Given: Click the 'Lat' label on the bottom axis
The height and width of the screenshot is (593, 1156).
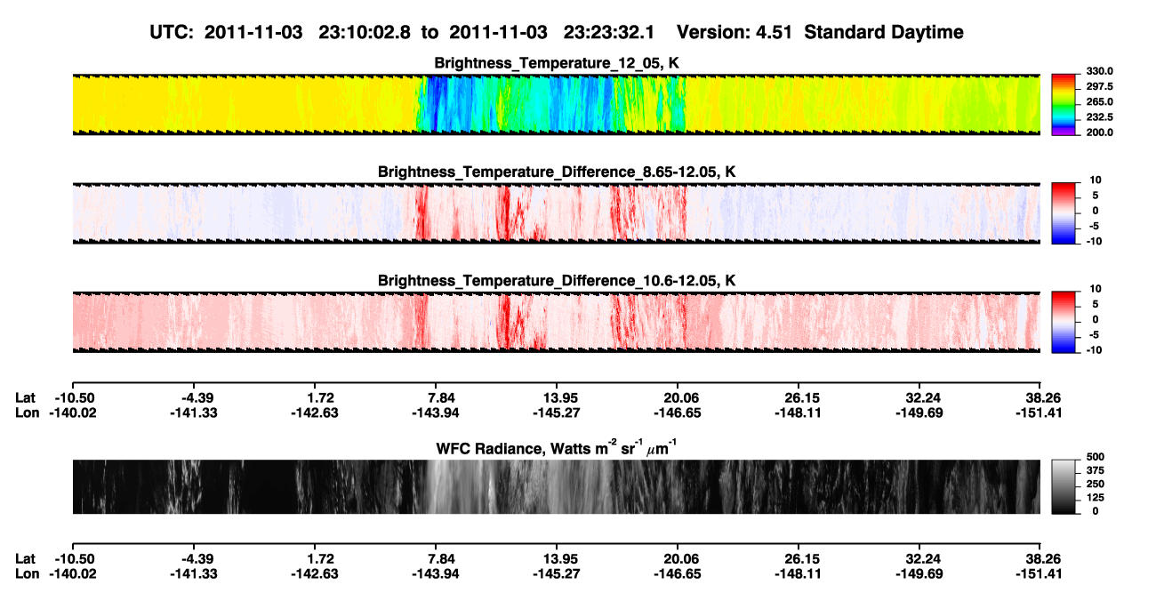Looking at the screenshot, I should tap(26, 558).
